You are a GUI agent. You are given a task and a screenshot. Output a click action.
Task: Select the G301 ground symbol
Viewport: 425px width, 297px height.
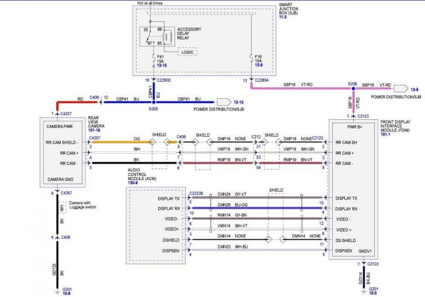pyautogui.click(x=57, y=292)
